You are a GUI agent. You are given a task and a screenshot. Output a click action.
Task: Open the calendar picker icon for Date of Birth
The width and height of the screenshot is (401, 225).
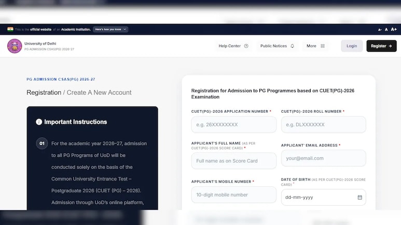(360, 197)
